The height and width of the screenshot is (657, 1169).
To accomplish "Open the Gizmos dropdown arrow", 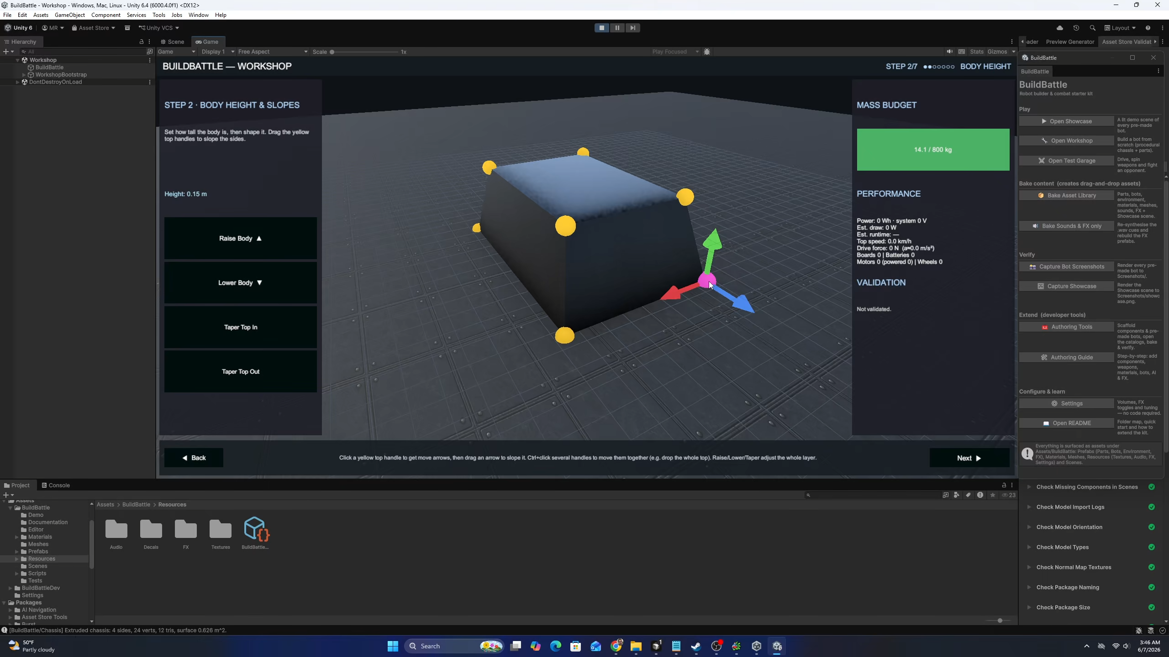I will pos(1013,52).
